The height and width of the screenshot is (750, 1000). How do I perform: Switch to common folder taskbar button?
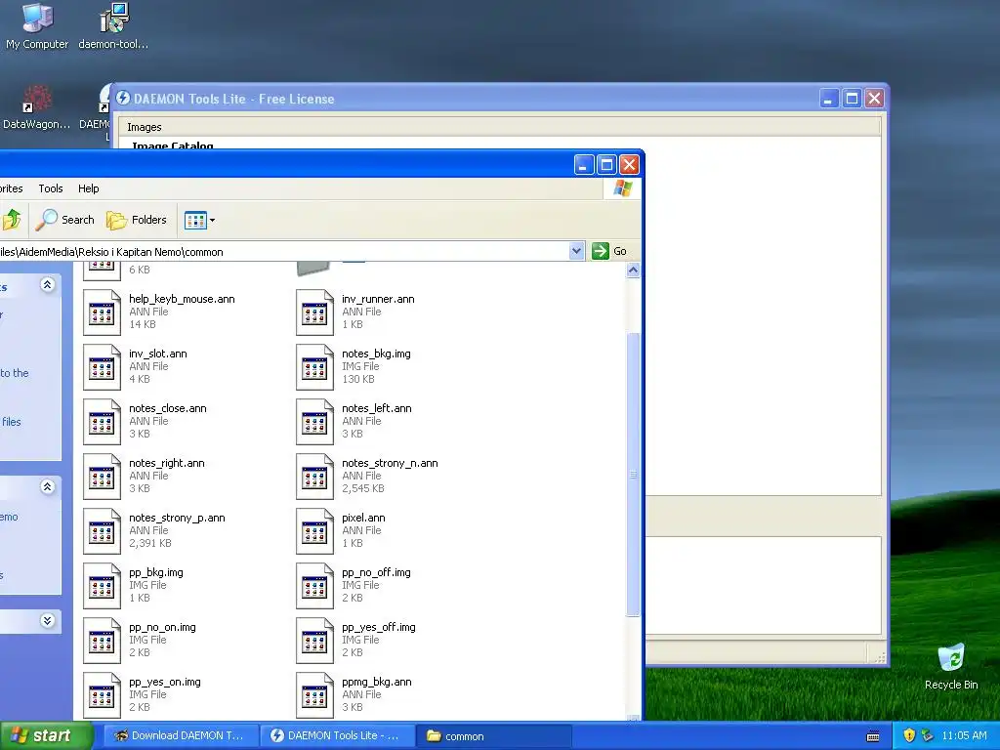[x=494, y=736]
